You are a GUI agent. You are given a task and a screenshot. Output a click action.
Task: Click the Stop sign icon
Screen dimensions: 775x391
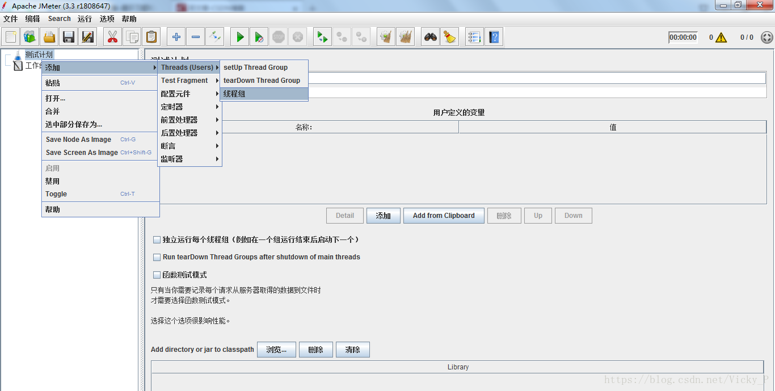279,37
